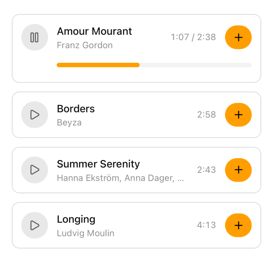Open artist Beyza
The width and height of the screenshot is (273, 262).
[69, 123]
